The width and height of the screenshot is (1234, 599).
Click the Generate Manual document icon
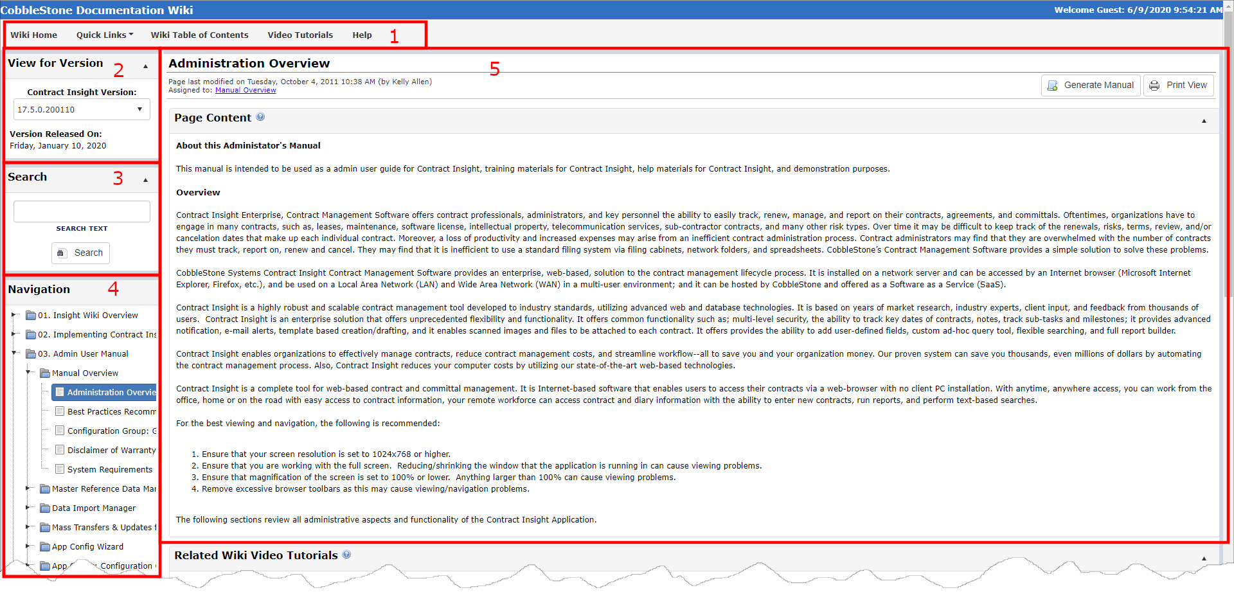coord(1053,85)
